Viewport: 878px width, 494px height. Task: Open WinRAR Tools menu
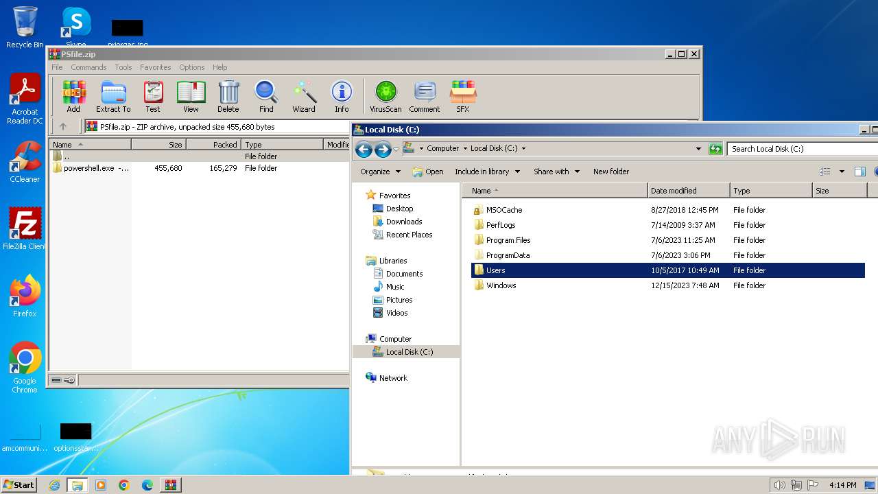tap(123, 67)
